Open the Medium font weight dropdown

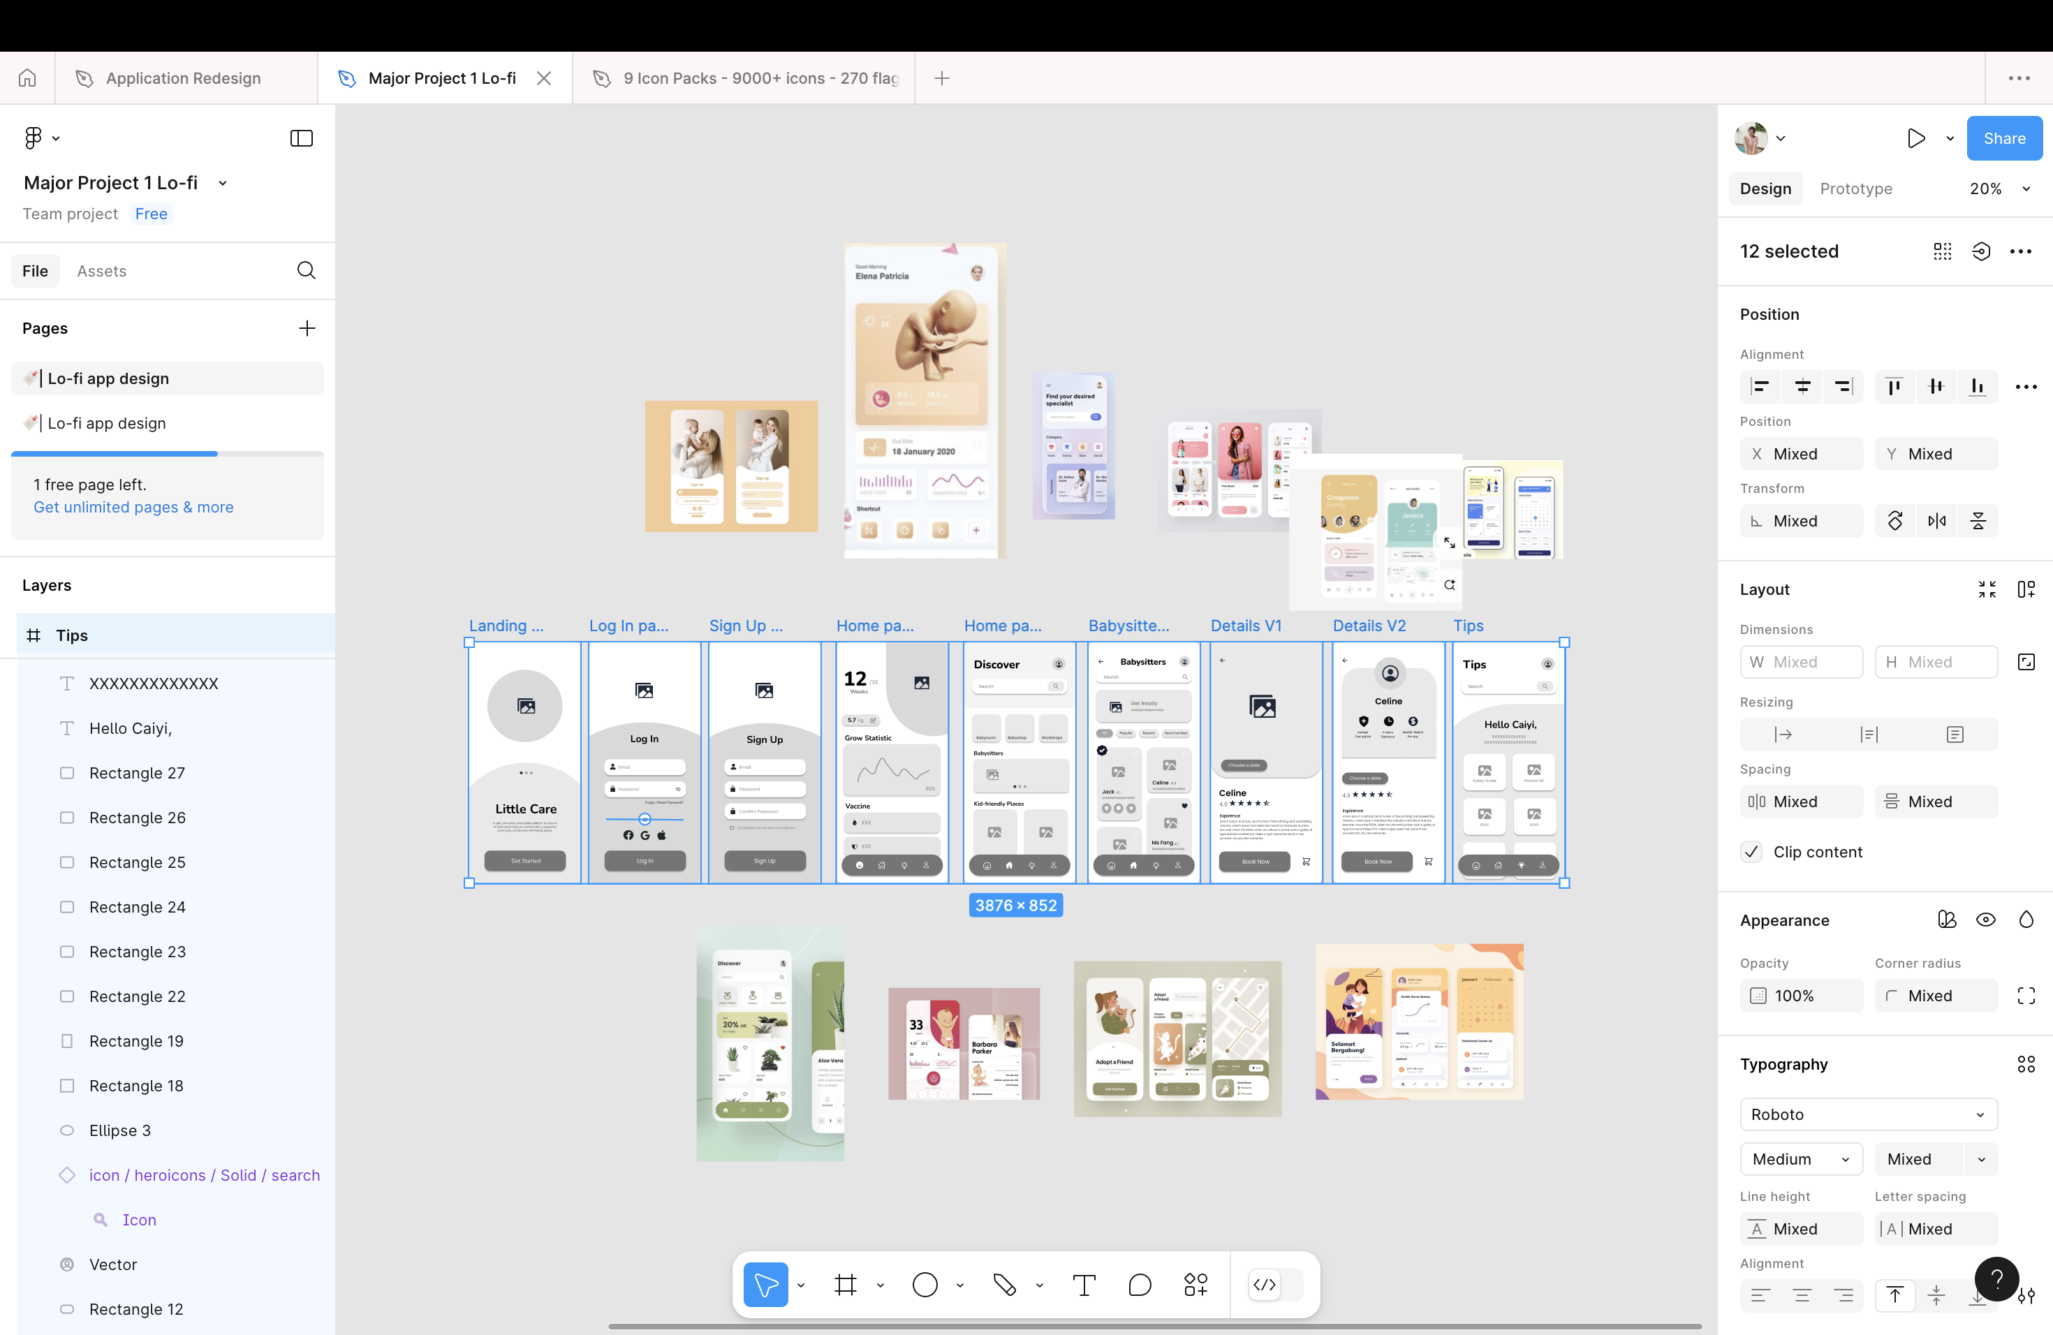(x=1801, y=1159)
